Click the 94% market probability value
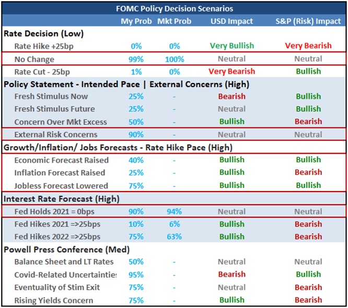This screenshot has height=308, width=348. point(175,211)
